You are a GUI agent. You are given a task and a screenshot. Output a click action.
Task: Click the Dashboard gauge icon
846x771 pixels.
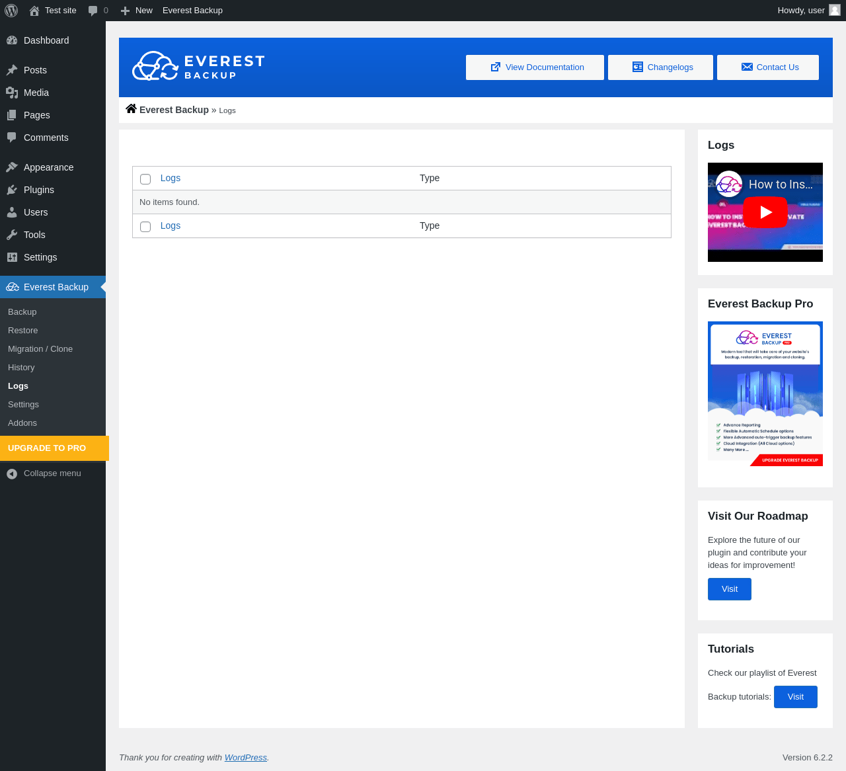(x=12, y=40)
